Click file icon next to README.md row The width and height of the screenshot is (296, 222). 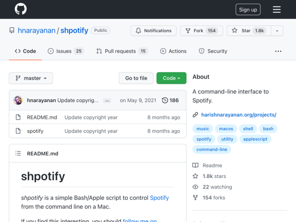tap(18, 117)
